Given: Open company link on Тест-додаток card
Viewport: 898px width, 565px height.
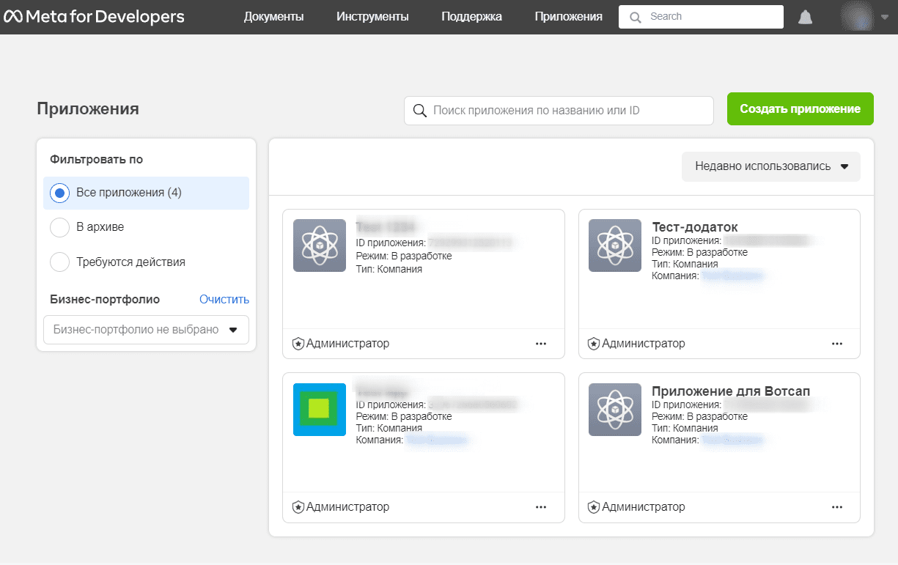Looking at the screenshot, I should (732, 276).
